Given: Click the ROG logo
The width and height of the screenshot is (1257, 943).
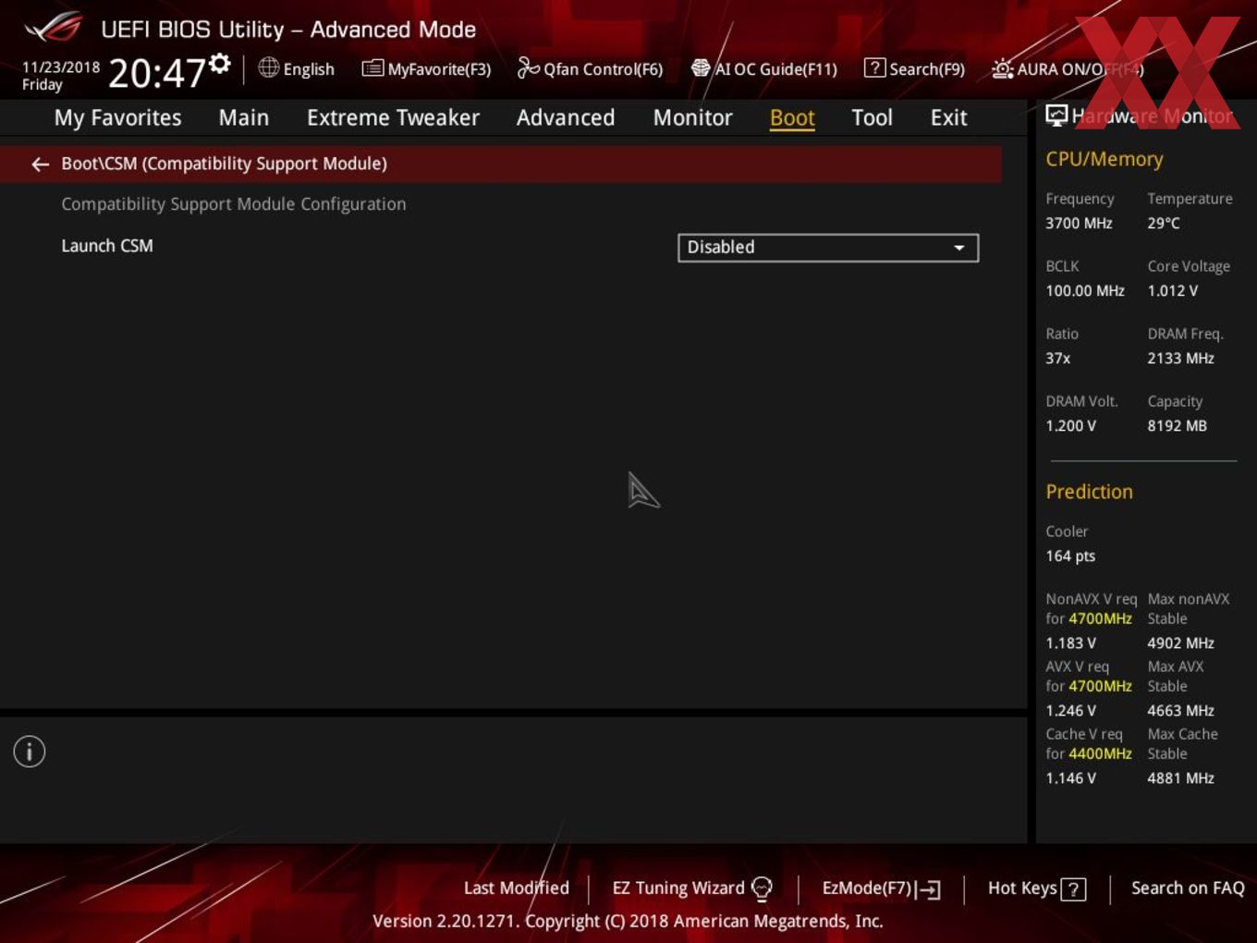Looking at the screenshot, I should 54,28.
